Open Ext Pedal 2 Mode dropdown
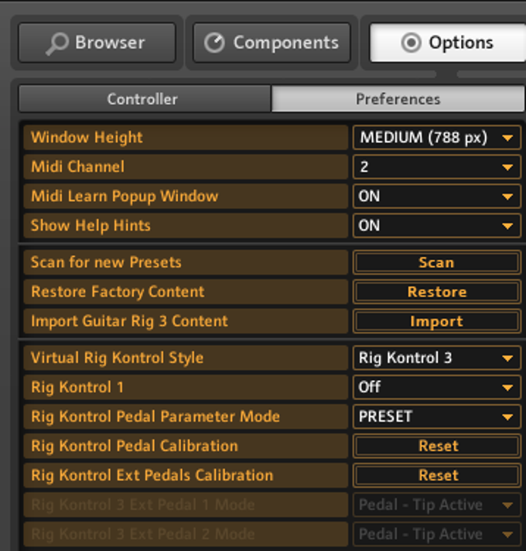This screenshot has height=551, width=526. (x=436, y=534)
